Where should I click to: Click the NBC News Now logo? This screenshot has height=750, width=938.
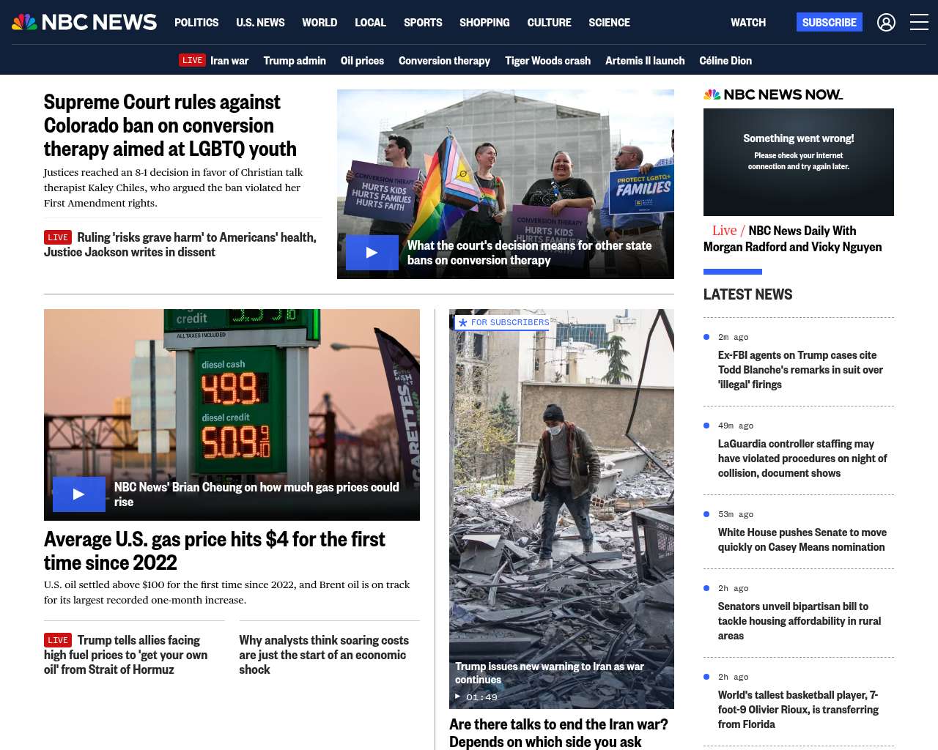coord(773,94)
